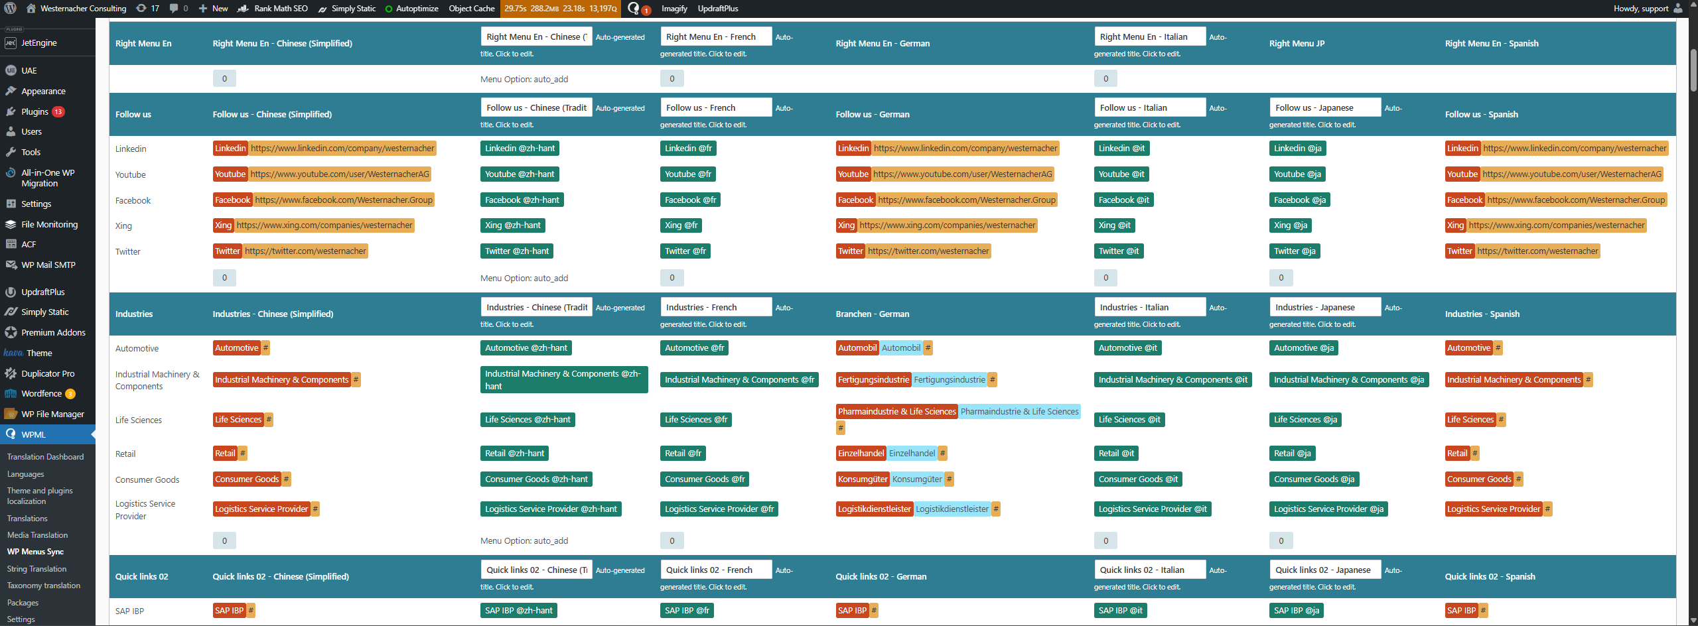Click the JetEngine sidebar icon
Viewport: 1698px width, 626px height.
click(11, 43)
